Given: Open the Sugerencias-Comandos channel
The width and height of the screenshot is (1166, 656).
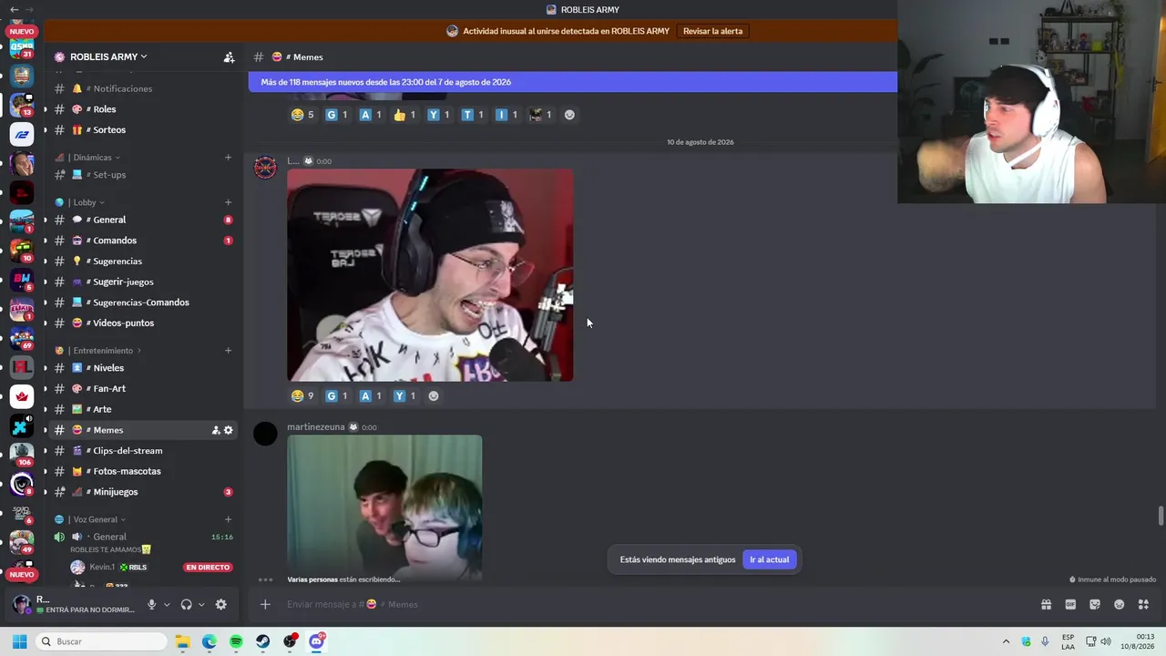Looking at the screenshot, I should 141,302.
